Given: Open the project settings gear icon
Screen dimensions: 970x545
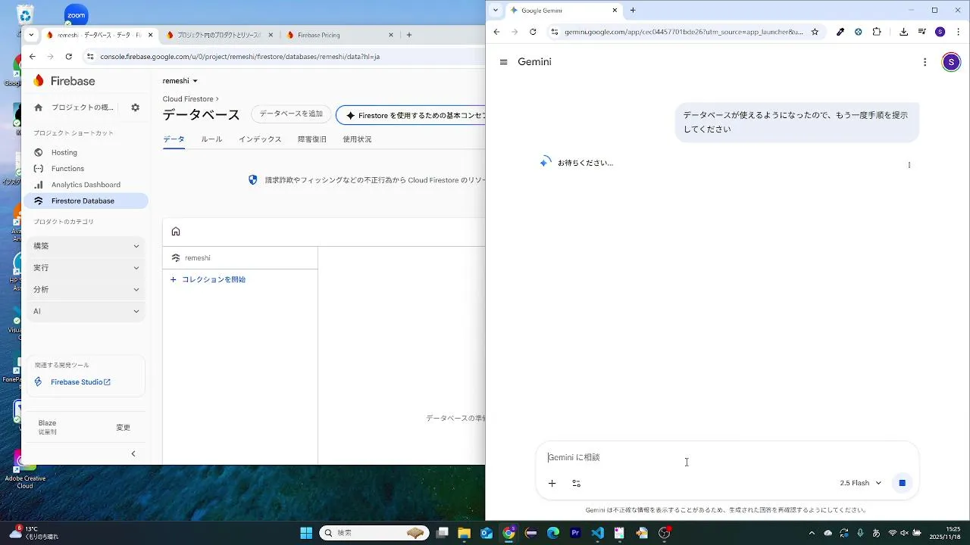Looking at the screenshot, I should 135,107.
